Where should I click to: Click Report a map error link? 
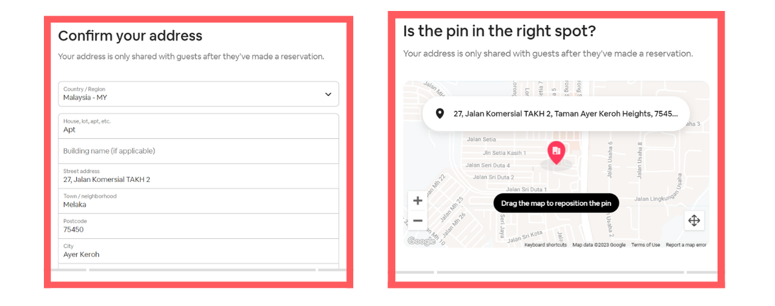point(686,245)
